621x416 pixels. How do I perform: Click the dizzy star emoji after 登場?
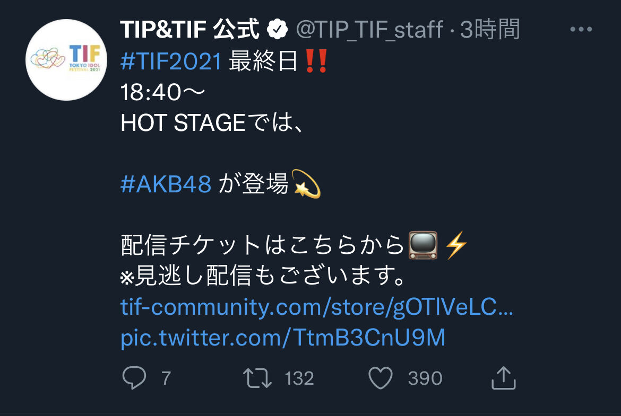(306, 184)
